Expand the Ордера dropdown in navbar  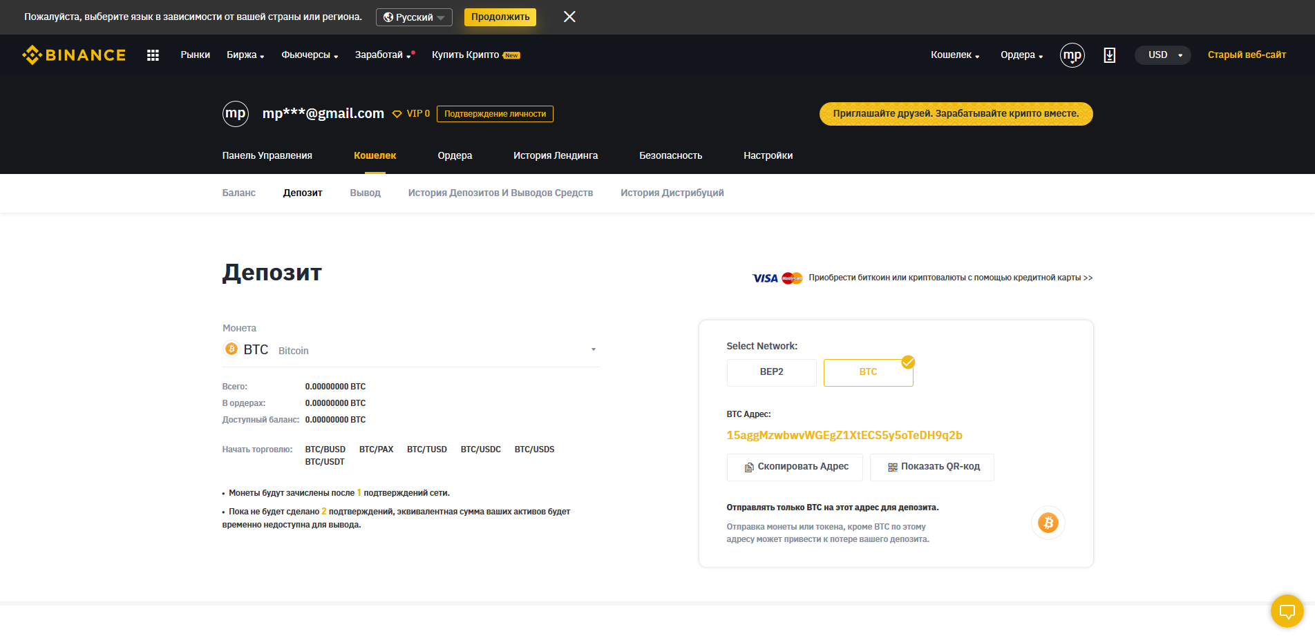point(1021,55)
